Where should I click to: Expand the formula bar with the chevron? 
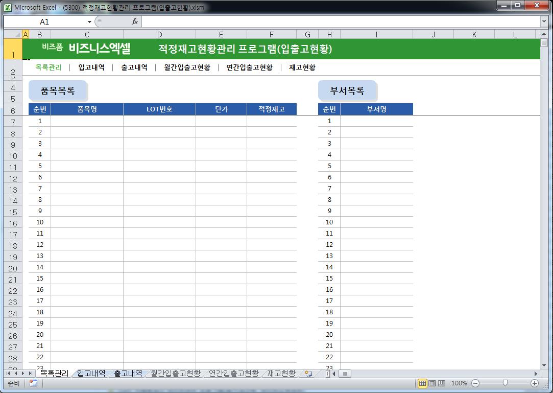click(x=543, y=21)
